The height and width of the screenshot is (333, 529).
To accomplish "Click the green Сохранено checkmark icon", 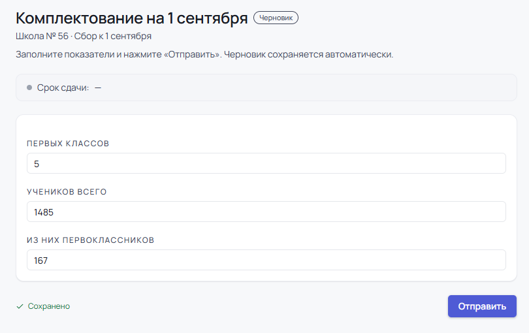I will click(20, 306).
